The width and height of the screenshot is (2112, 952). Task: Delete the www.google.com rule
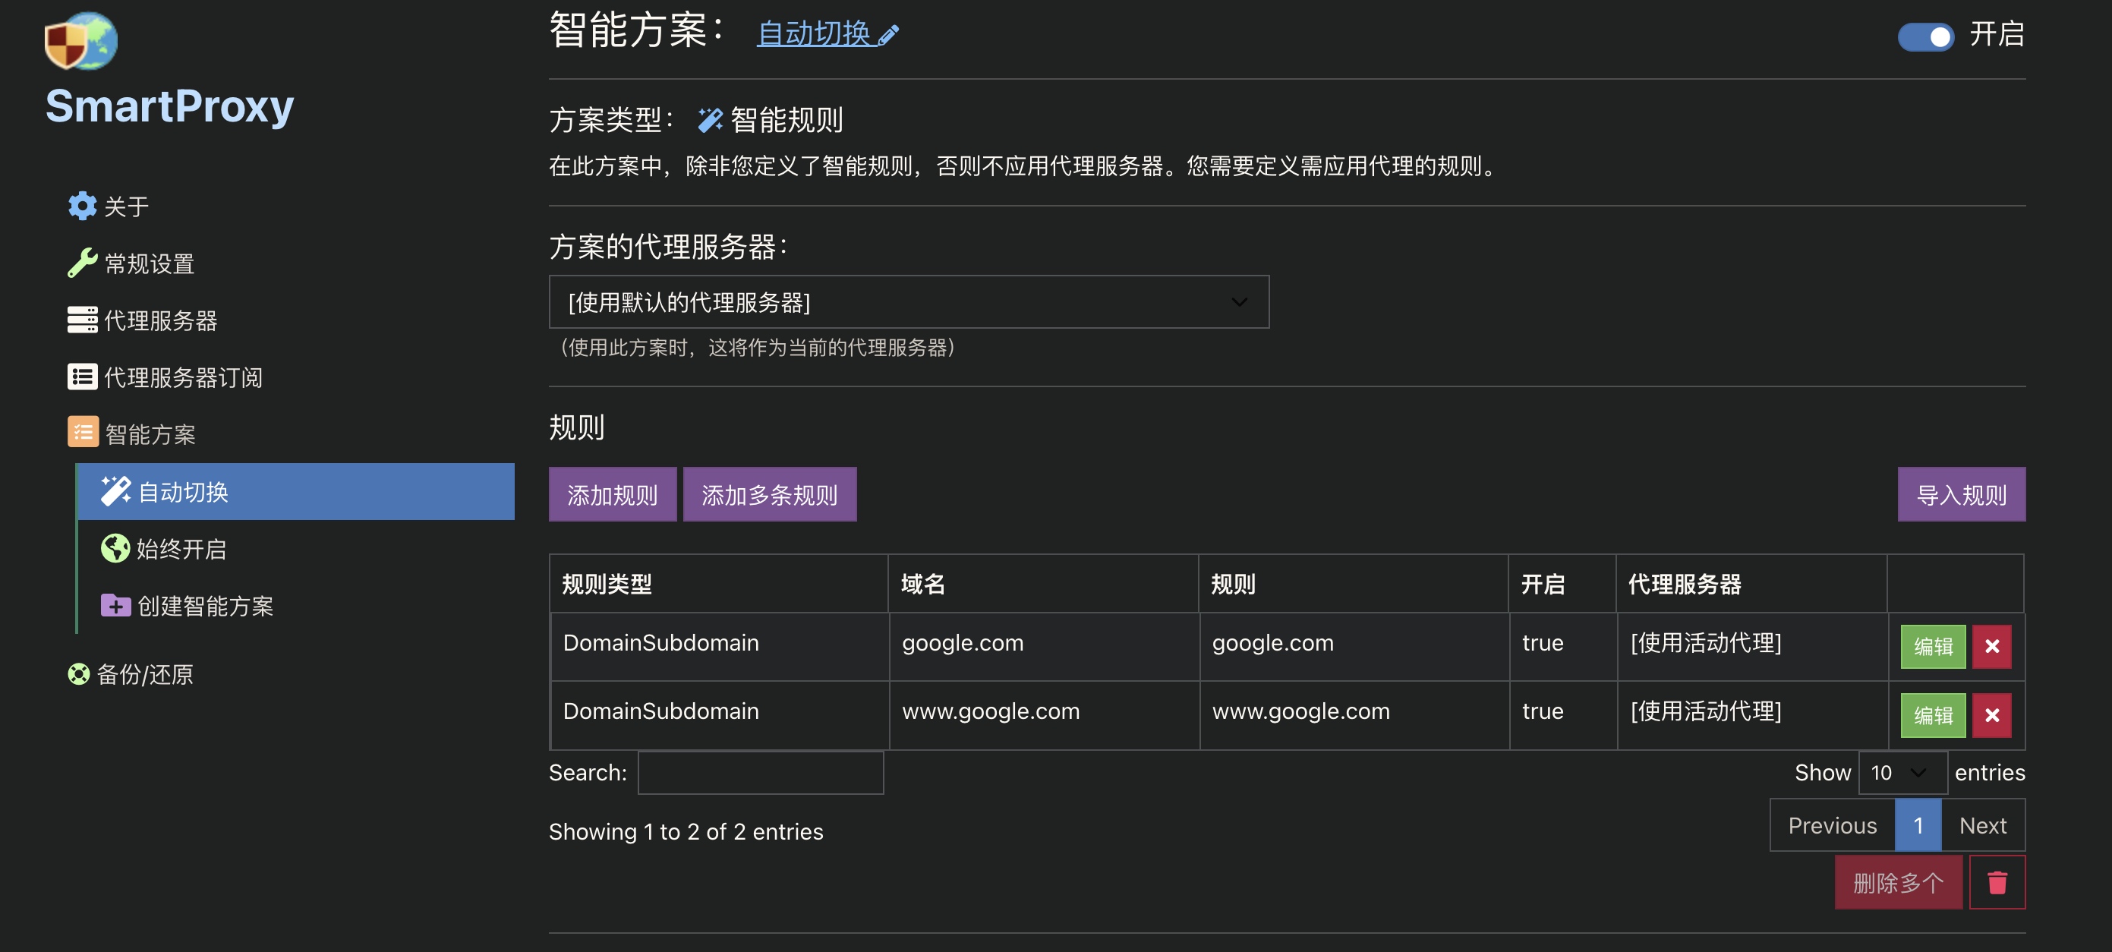[x=1992, y=714]
